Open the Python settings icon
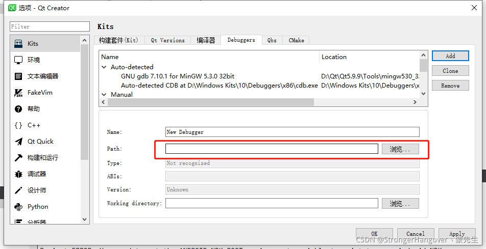This screenshot has height=249, width=486. tap(18, 207)
